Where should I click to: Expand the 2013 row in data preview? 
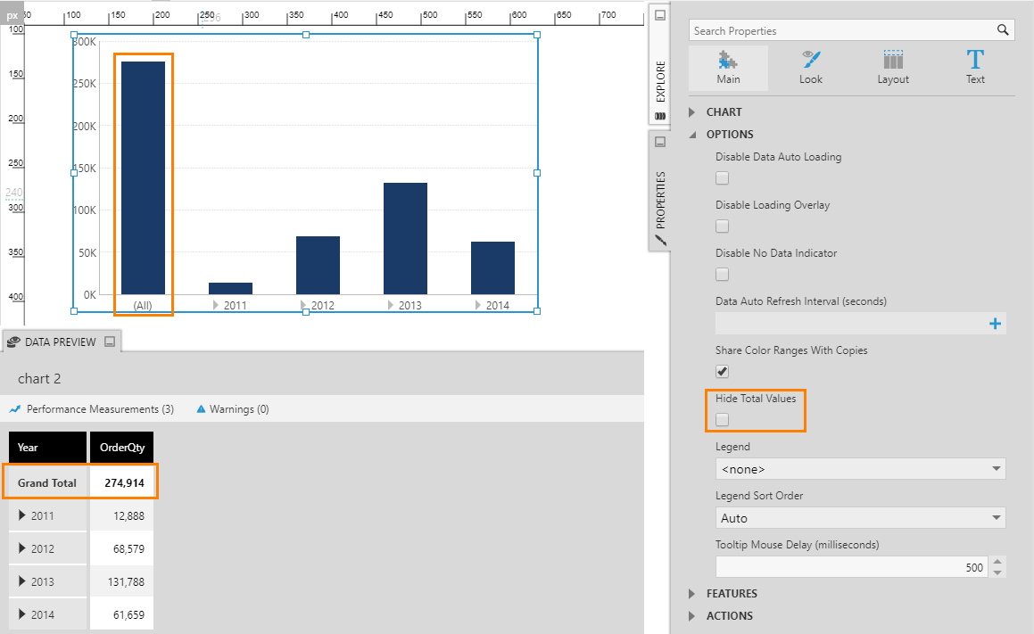[x=23, y=581]
